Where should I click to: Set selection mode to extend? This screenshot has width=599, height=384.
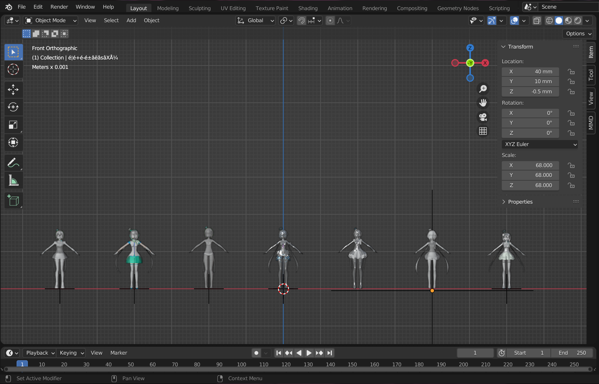pyautogui.click(x=36, y=34)
